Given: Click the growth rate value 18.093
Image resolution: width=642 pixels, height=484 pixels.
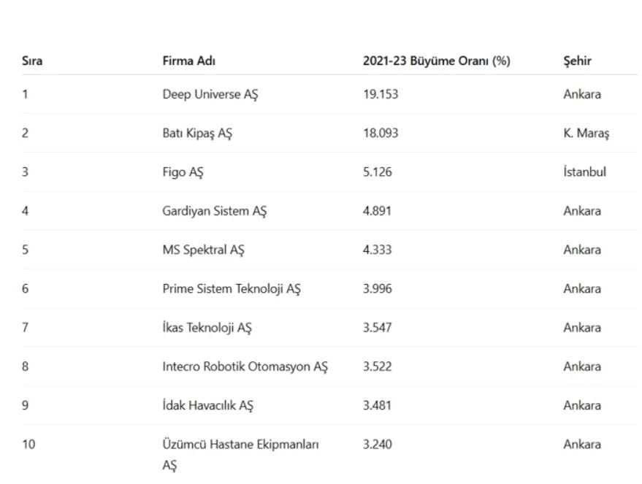Looking at the screenshot, I should (x=381, y=134).
